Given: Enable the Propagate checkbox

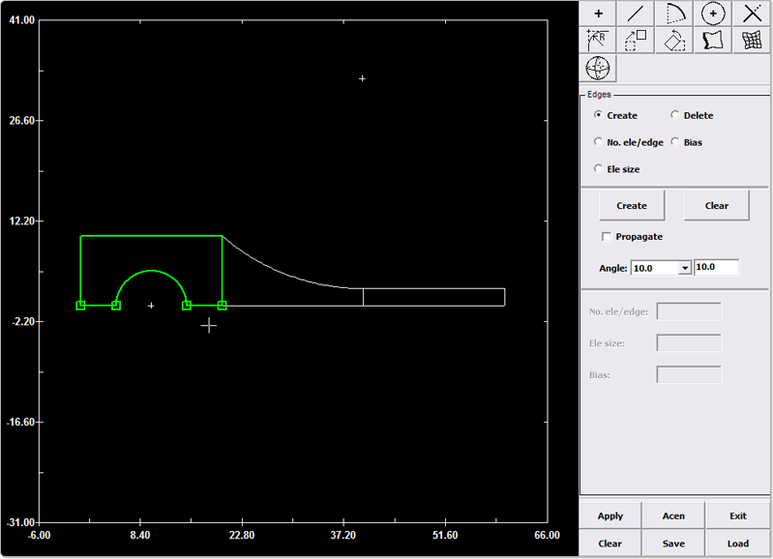Looking at the screenshot, I should pyautogui.click(x=607, y=237).
